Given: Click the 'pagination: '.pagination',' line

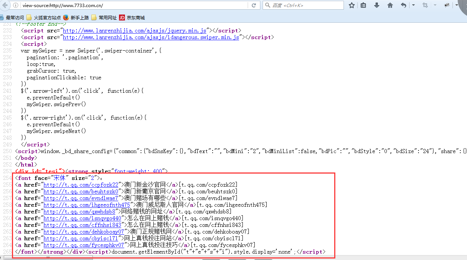Looking at the screenshot, I should [65, 57].
